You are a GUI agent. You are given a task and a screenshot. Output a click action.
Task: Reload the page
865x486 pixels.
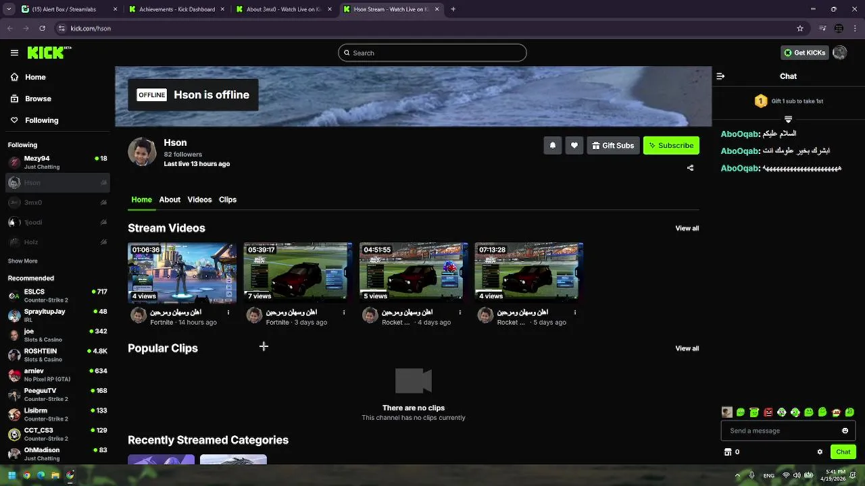[x=42, y=28]
